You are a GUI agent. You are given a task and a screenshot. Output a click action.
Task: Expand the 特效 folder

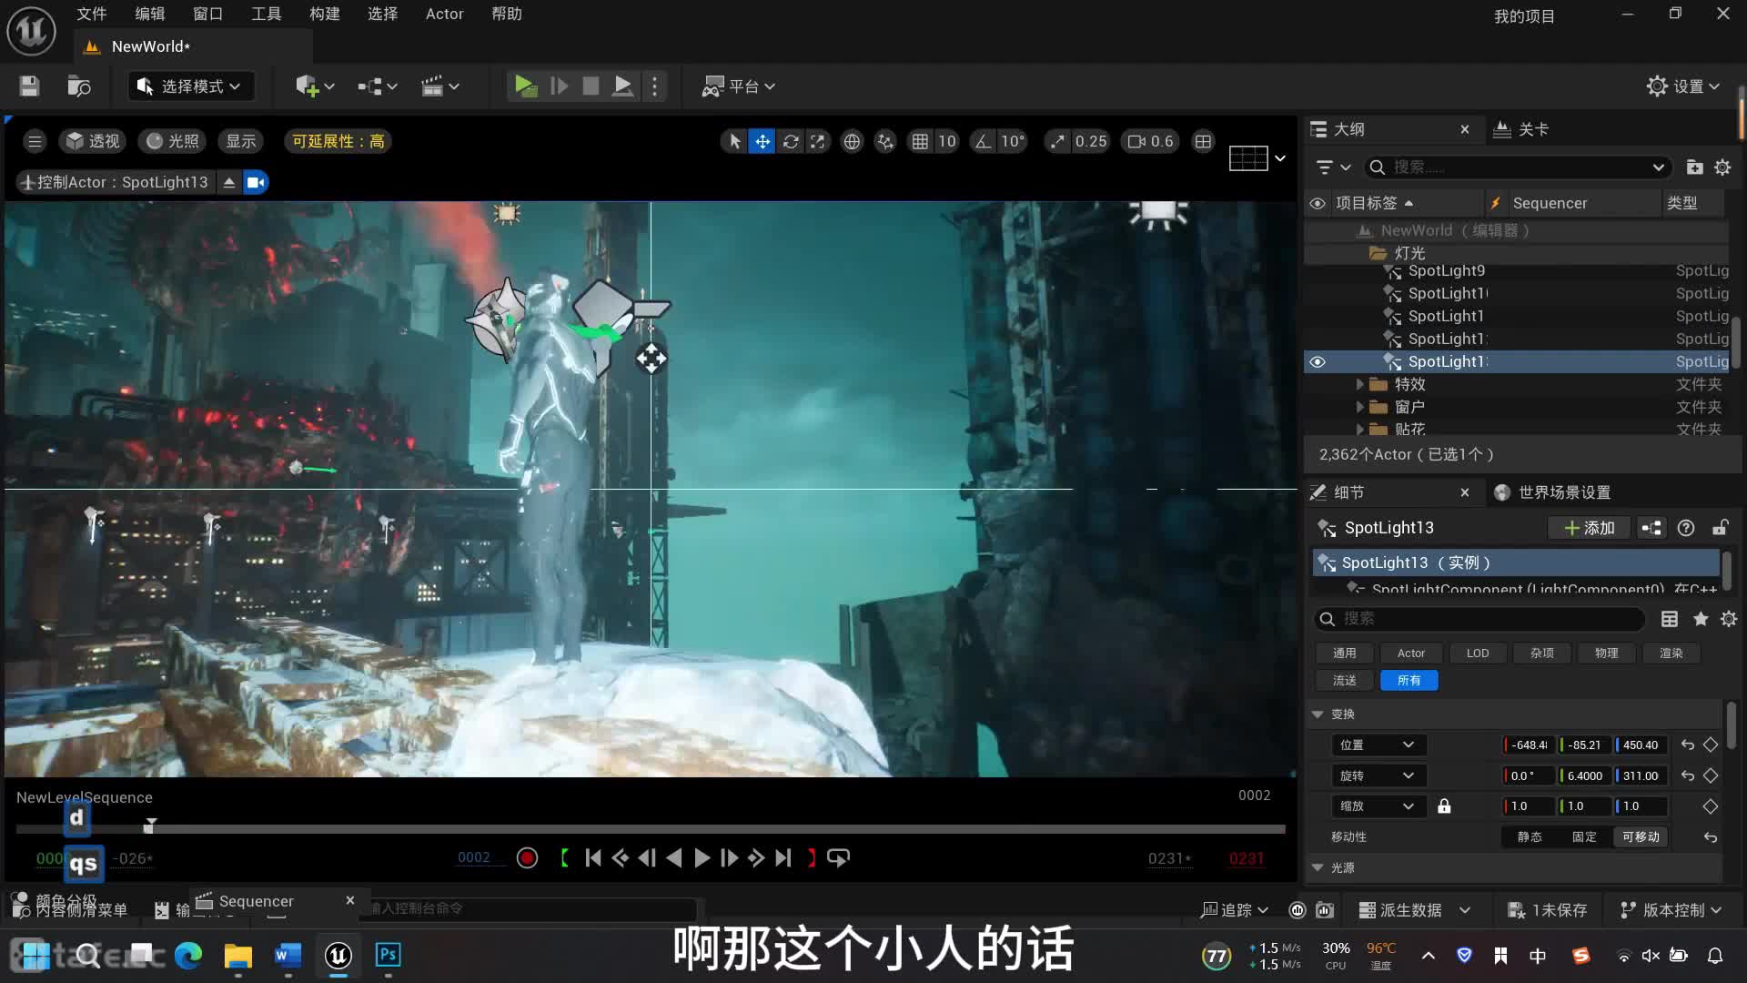(1360, 384)
